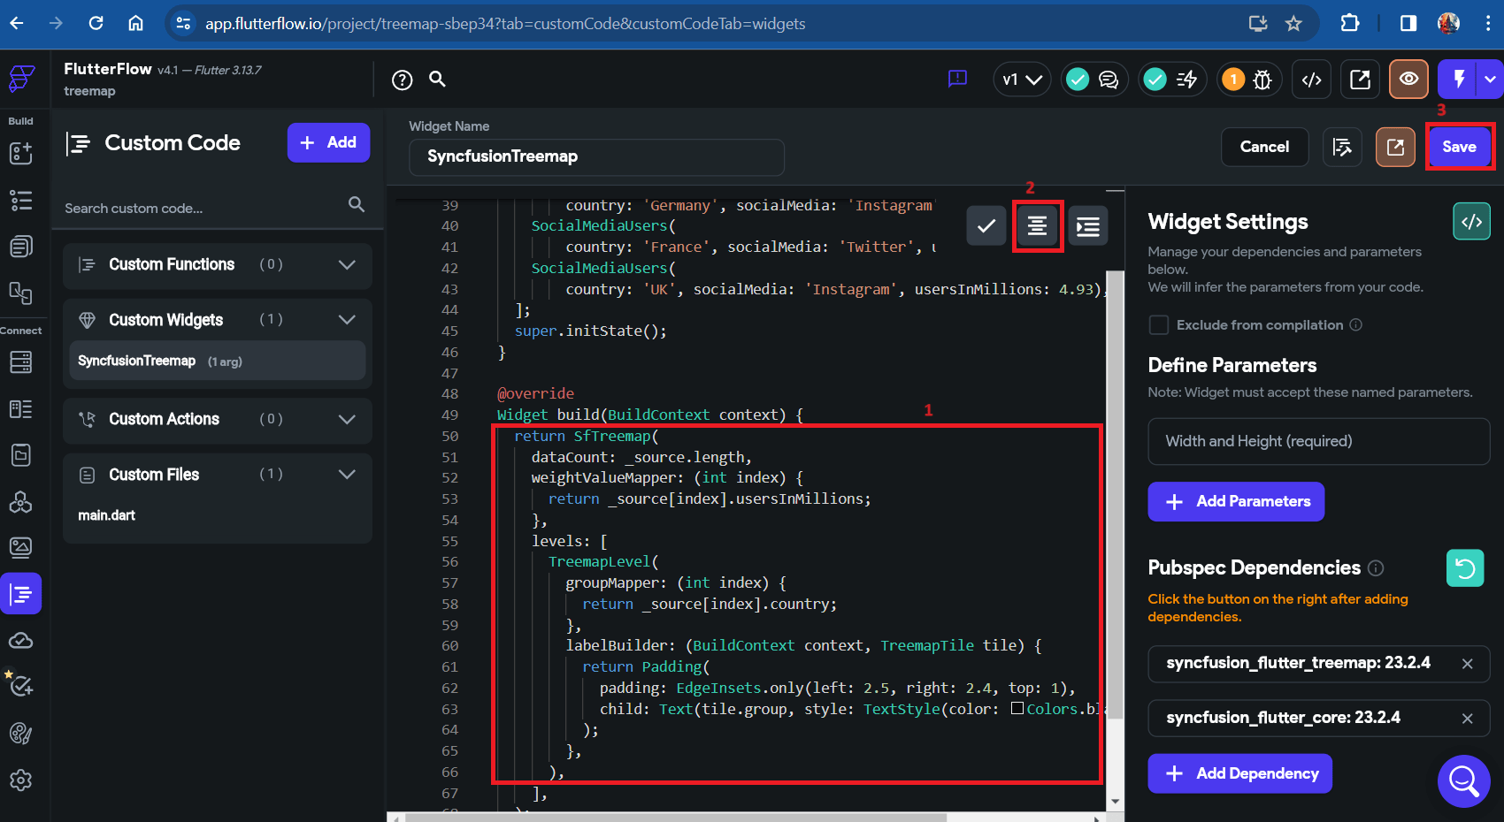This screenshot has width=1504, height=822.
Task: Open the help question mark icon
Action: (403, 80)
